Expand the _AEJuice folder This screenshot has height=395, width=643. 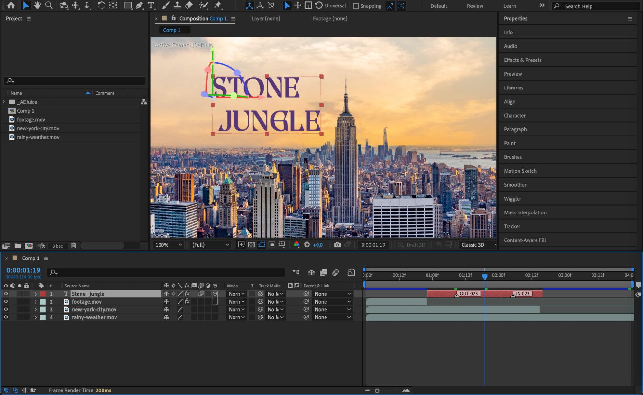[4, 102]
